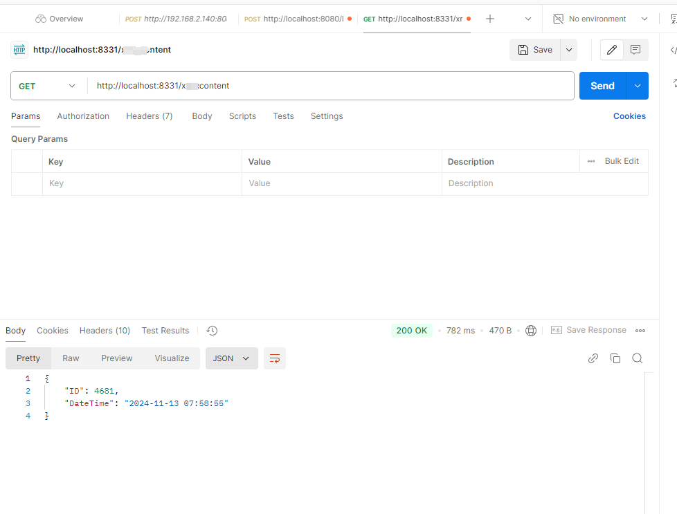Open the JSON format dropdown
This screenshot has height=514, width=677.
pyautogui.click(x=231, y=358)
